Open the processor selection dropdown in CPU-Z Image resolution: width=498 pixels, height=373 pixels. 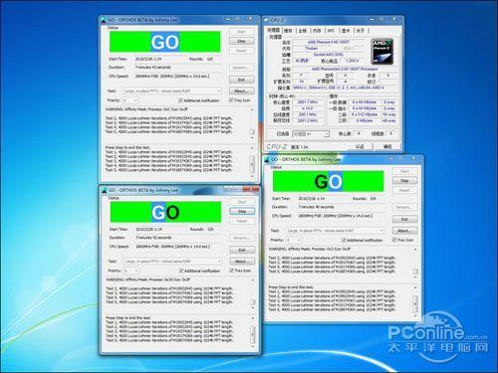[x=311, y=134]
